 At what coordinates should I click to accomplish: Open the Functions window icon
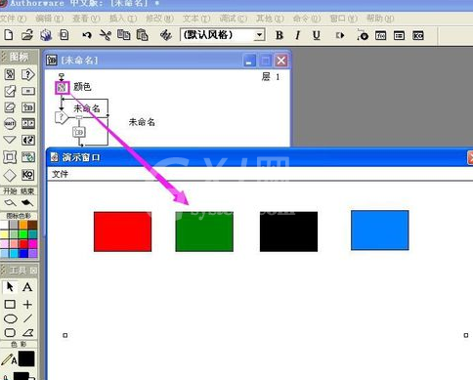pyautogui.click(x=380, y=35)
